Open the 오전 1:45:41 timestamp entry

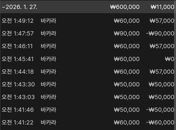click(x=18, y=59)
